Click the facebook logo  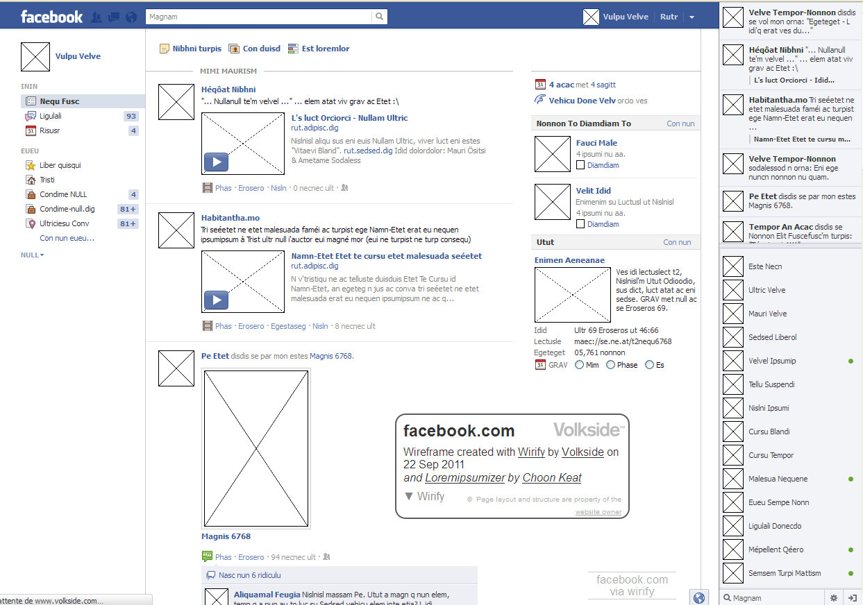(x=51, y=17)
